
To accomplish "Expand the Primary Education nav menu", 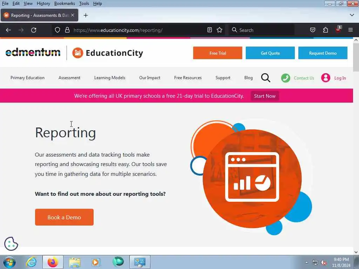I will (x=27, y=78).
